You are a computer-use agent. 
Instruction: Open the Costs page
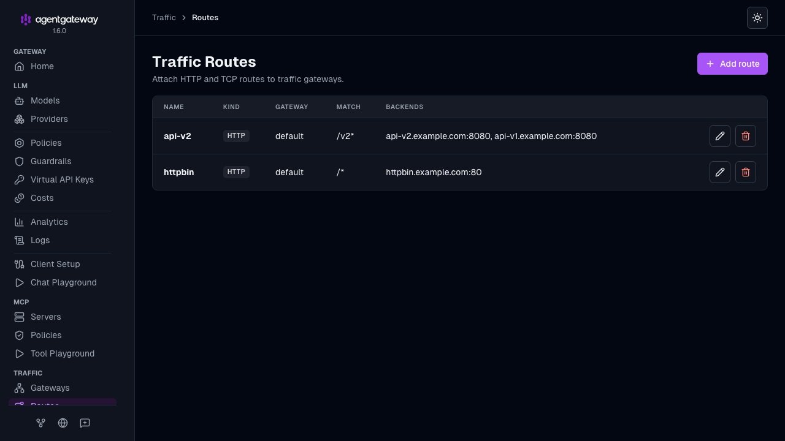pyautogui.click(x=63, y=198)
